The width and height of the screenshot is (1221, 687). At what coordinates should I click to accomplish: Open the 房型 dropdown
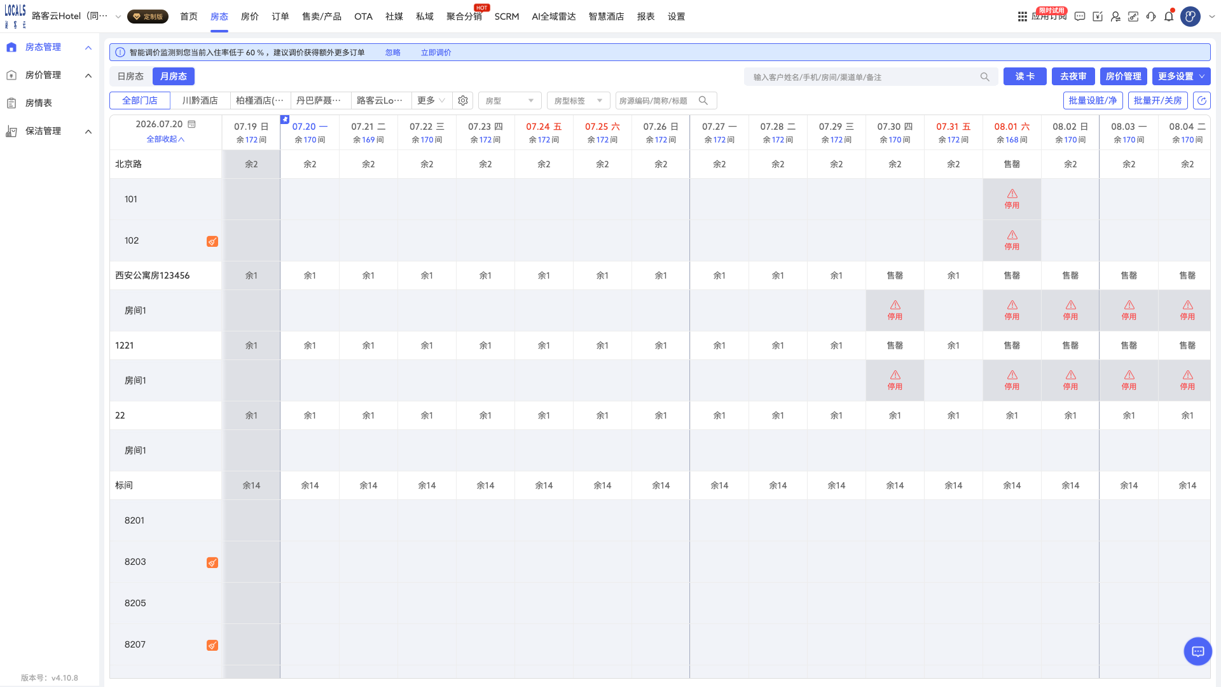tap(509, 101)
